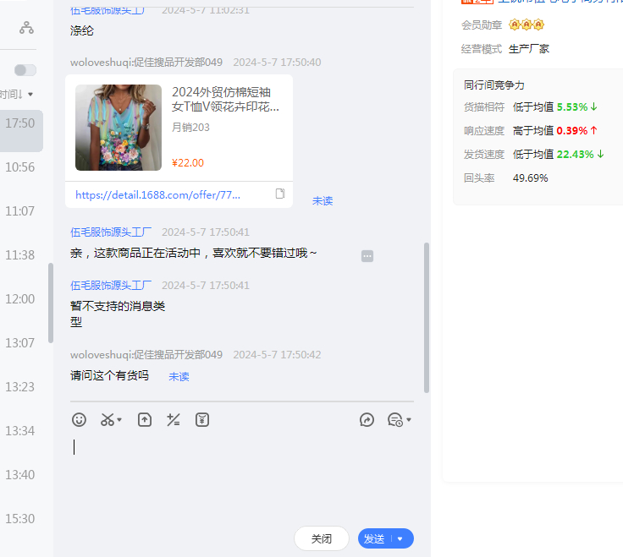Click the member medal badges
The image size is (623, 557).
(526, 25)
